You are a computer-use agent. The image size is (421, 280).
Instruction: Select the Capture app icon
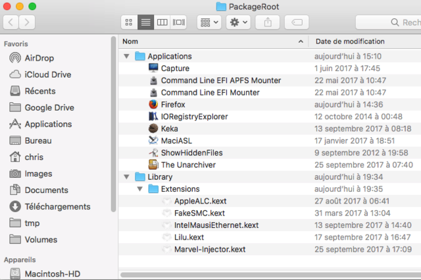[153, 69]
